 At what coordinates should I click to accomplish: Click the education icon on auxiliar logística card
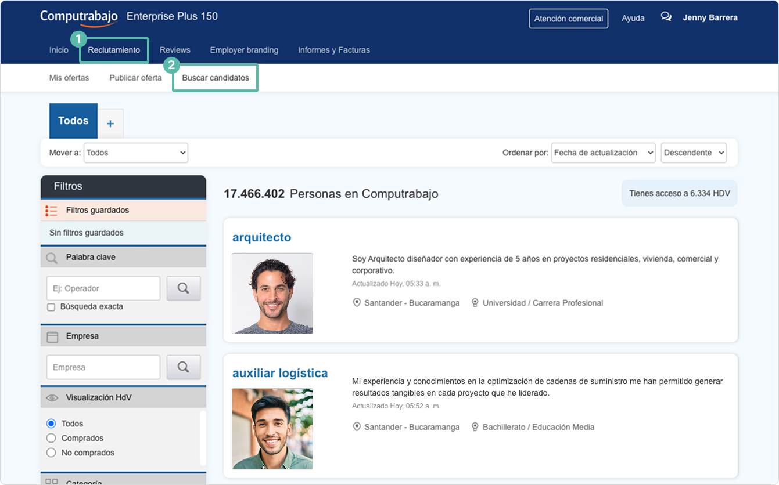coord(475,427)
